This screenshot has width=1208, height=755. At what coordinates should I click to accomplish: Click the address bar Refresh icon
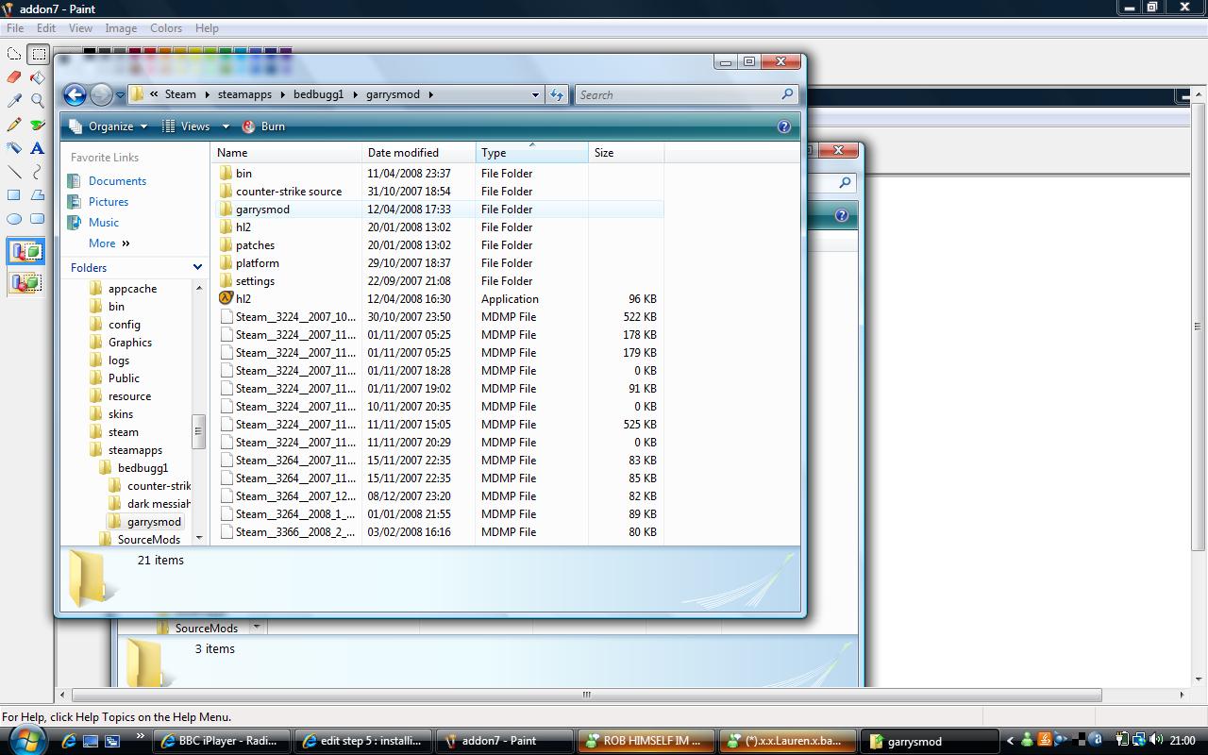click(557, 94)
